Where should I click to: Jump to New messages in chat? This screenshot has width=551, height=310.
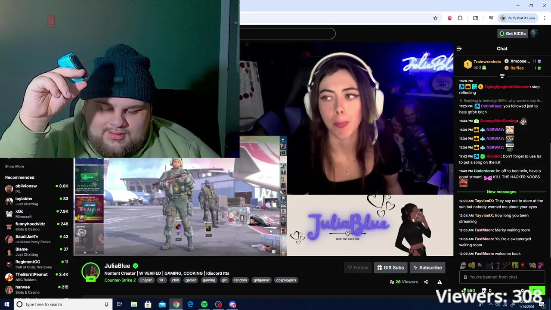coord(501,192)
